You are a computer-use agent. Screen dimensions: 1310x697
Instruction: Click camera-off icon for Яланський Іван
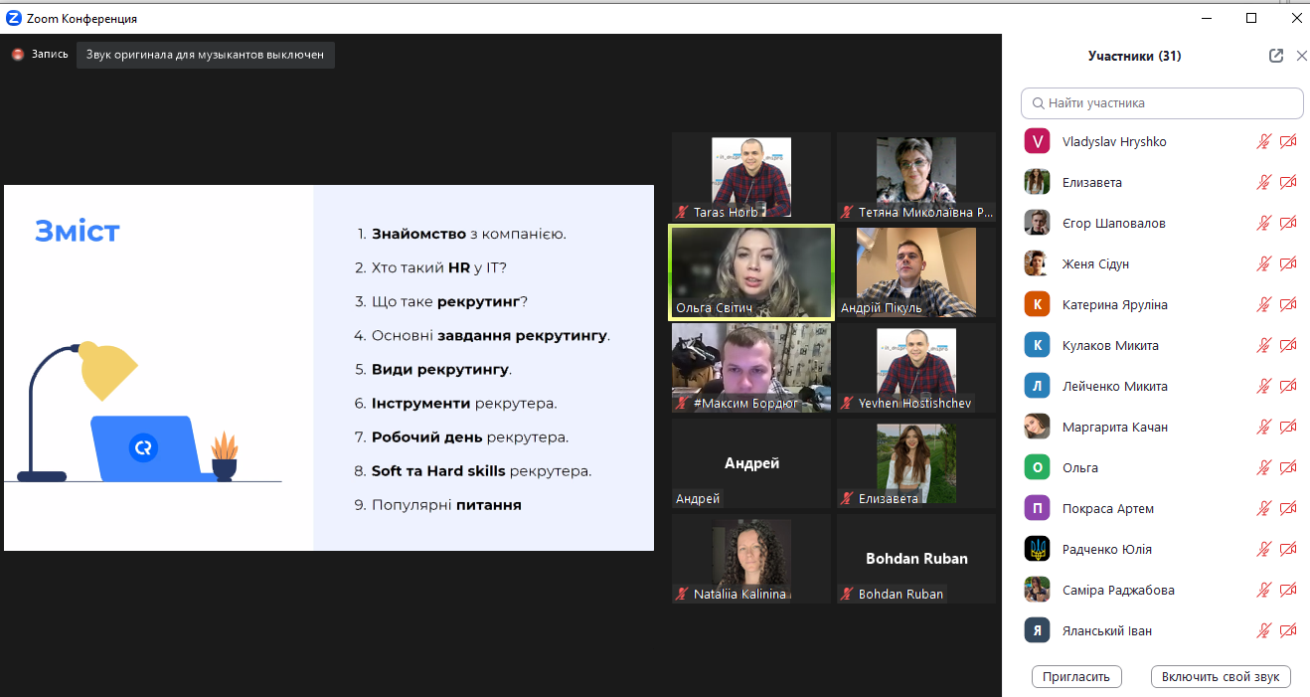coord(1288,630)
